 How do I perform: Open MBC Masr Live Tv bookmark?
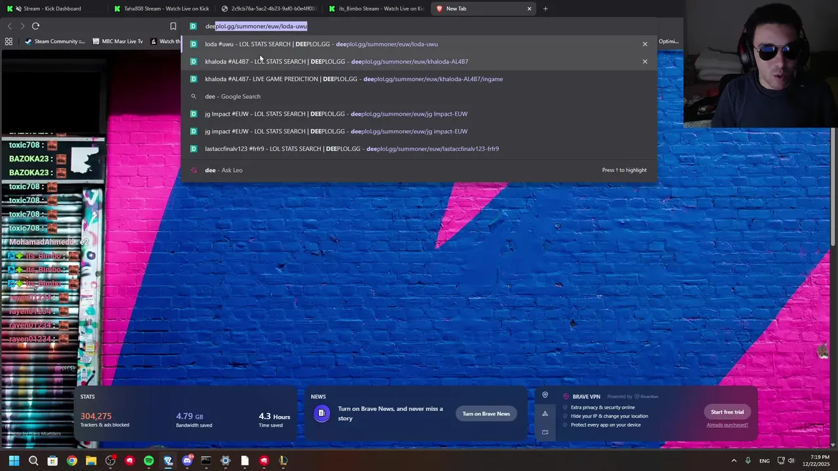[x=118, y=41]
